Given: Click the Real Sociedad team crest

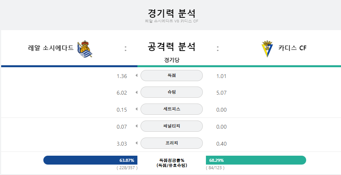Looking at the screenshot, I should [85, 49].
